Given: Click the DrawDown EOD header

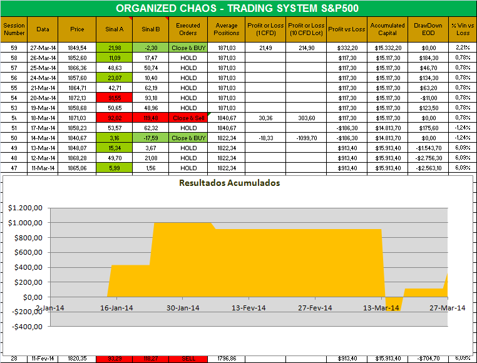Looking at the screenshot, I should 428,29.
